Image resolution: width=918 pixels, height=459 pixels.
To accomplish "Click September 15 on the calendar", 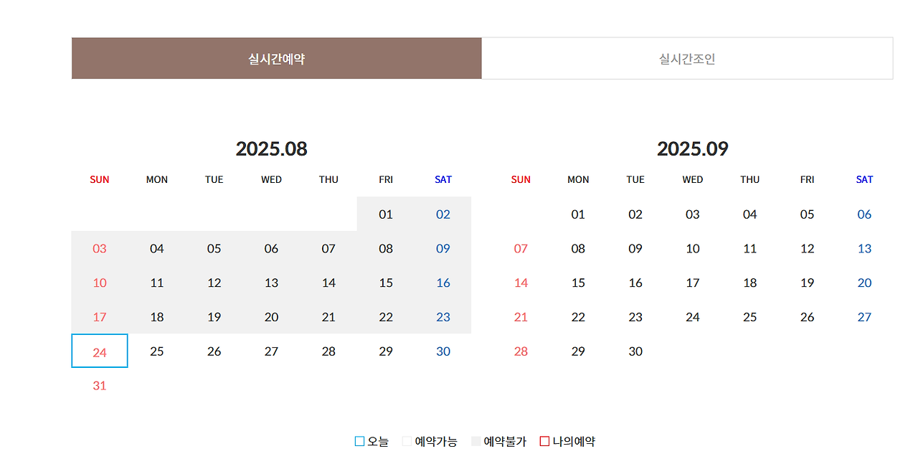I will [578, 283].
